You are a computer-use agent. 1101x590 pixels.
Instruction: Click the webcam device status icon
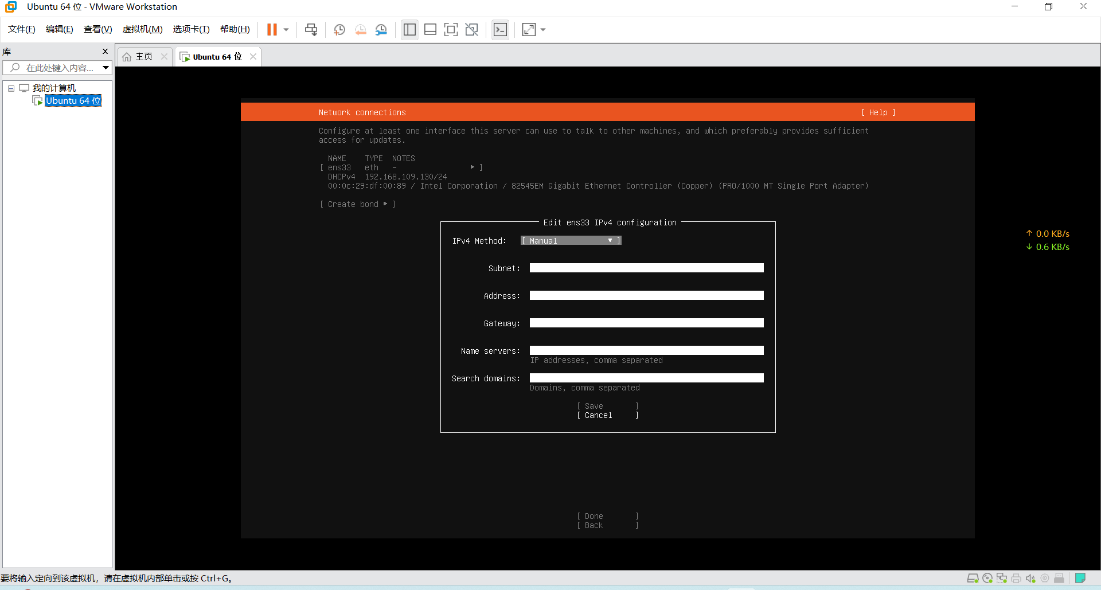pyautogui.click(x=1045, y=578)
